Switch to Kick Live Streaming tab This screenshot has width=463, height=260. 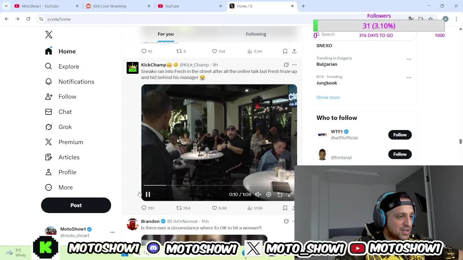coord(117,6)
